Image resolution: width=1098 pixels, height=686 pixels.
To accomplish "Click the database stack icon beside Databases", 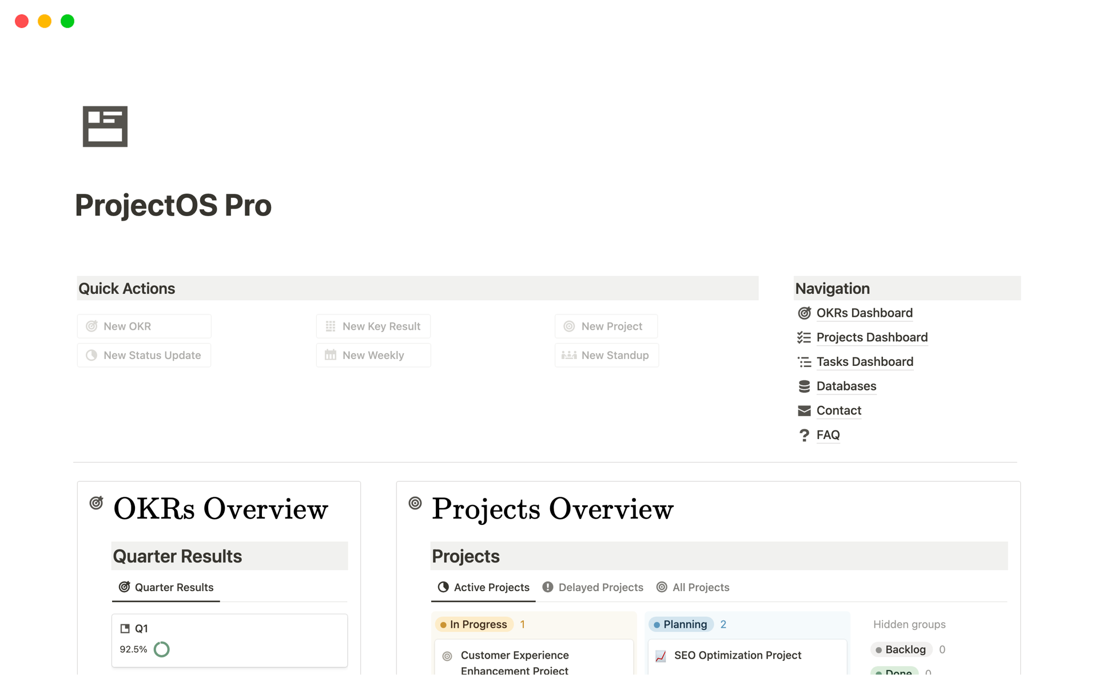I will pos(804,386).
